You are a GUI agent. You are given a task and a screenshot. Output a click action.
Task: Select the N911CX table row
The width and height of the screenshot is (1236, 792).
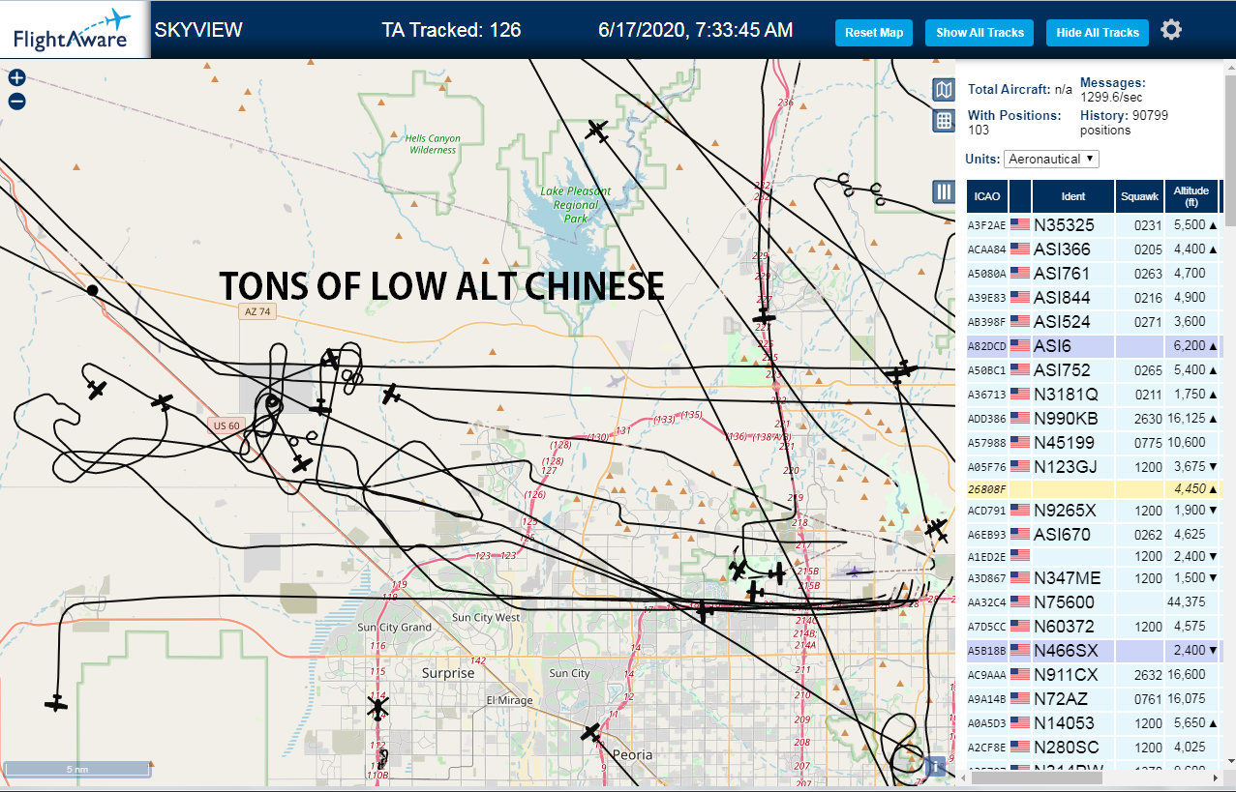point(1094,674)
